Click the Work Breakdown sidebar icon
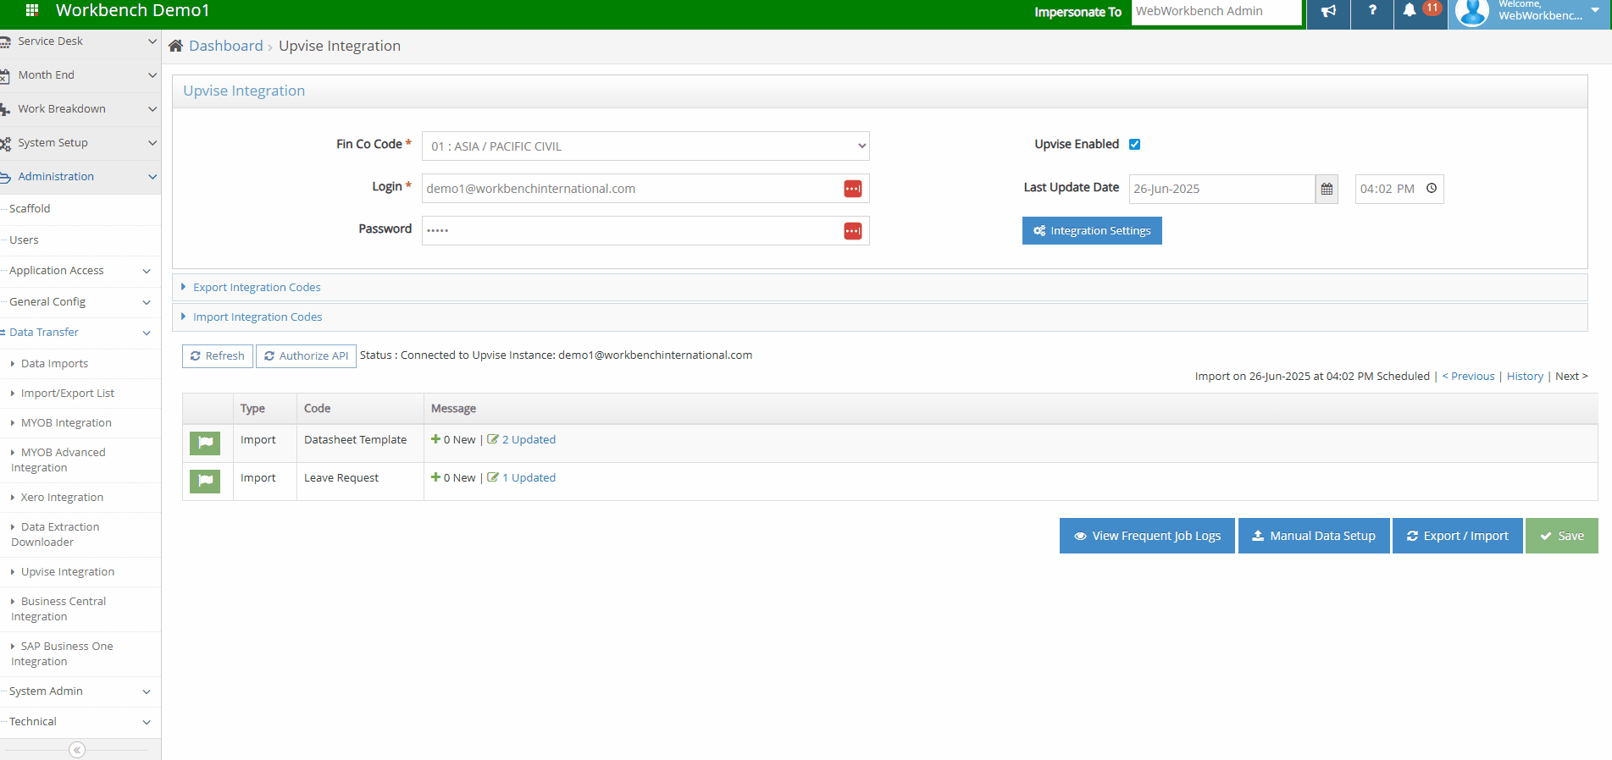 pos(5,109)
